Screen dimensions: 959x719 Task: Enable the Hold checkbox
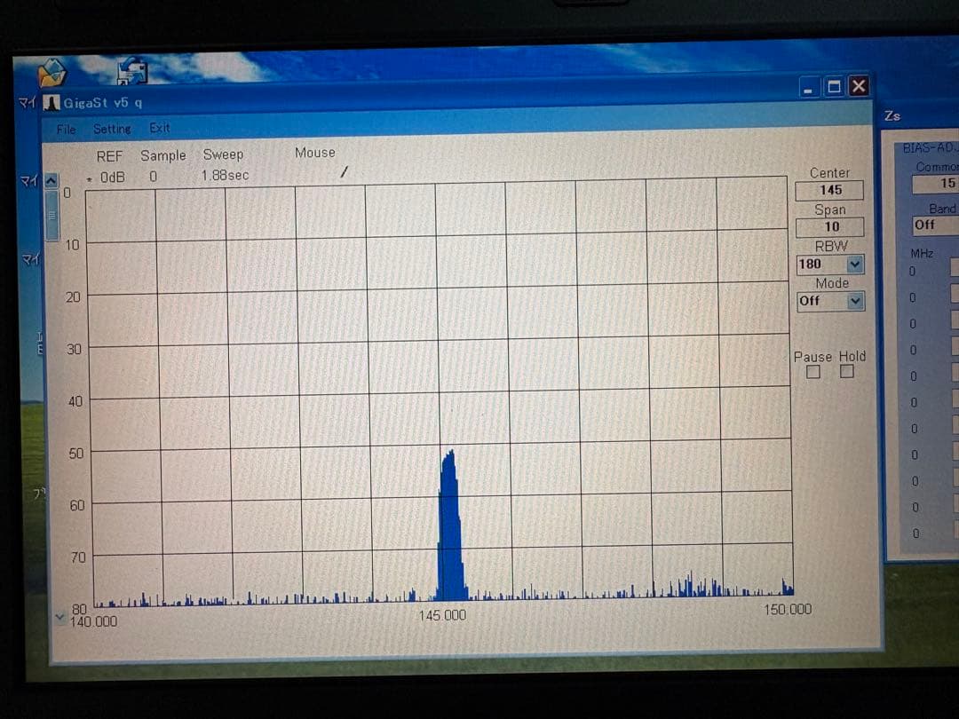click(847, 372)
